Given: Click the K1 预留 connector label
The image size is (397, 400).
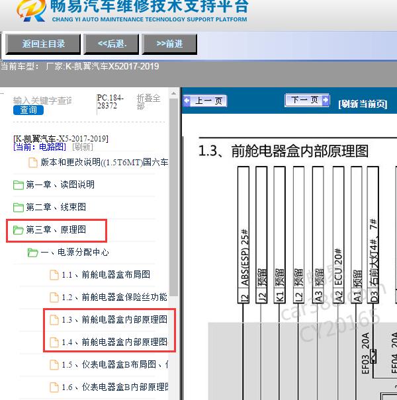Looking at the screenshot, I should coord(280,235).
